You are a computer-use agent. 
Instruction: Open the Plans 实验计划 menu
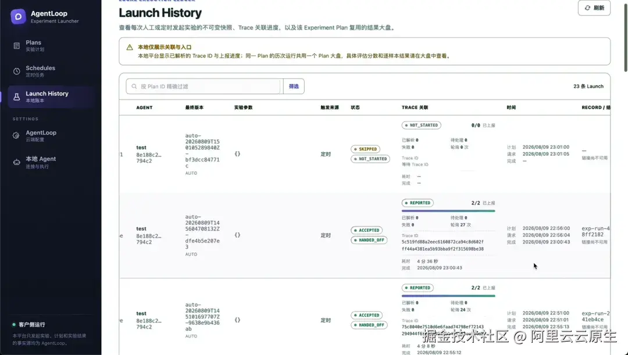point(51,46)
